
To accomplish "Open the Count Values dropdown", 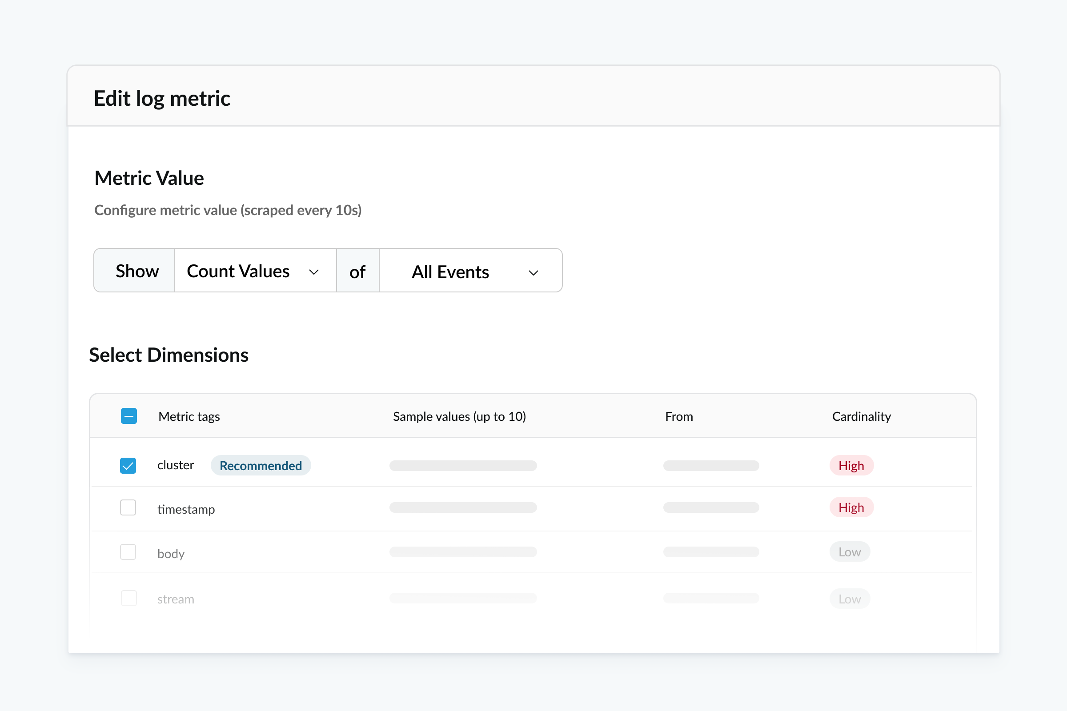I will click(x=255, y=271).
